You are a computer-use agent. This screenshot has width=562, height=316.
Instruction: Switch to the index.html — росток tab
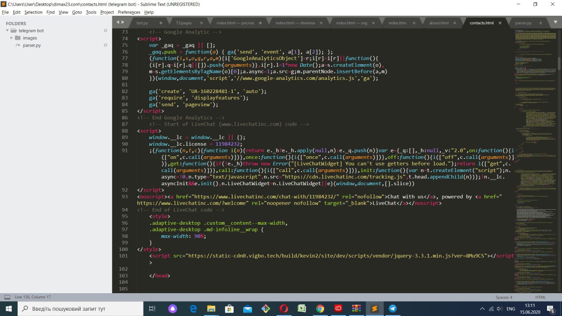(x=236, y=23)
